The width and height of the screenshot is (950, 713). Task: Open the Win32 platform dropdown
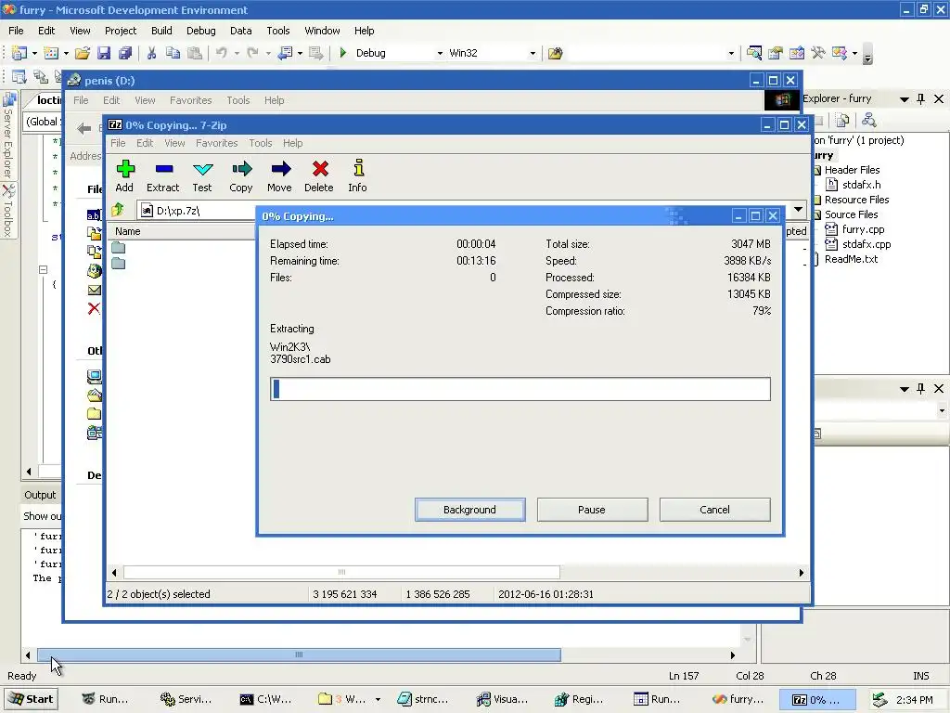533,53
